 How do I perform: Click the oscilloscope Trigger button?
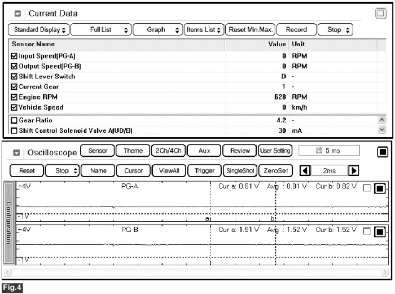click(204, 171)
